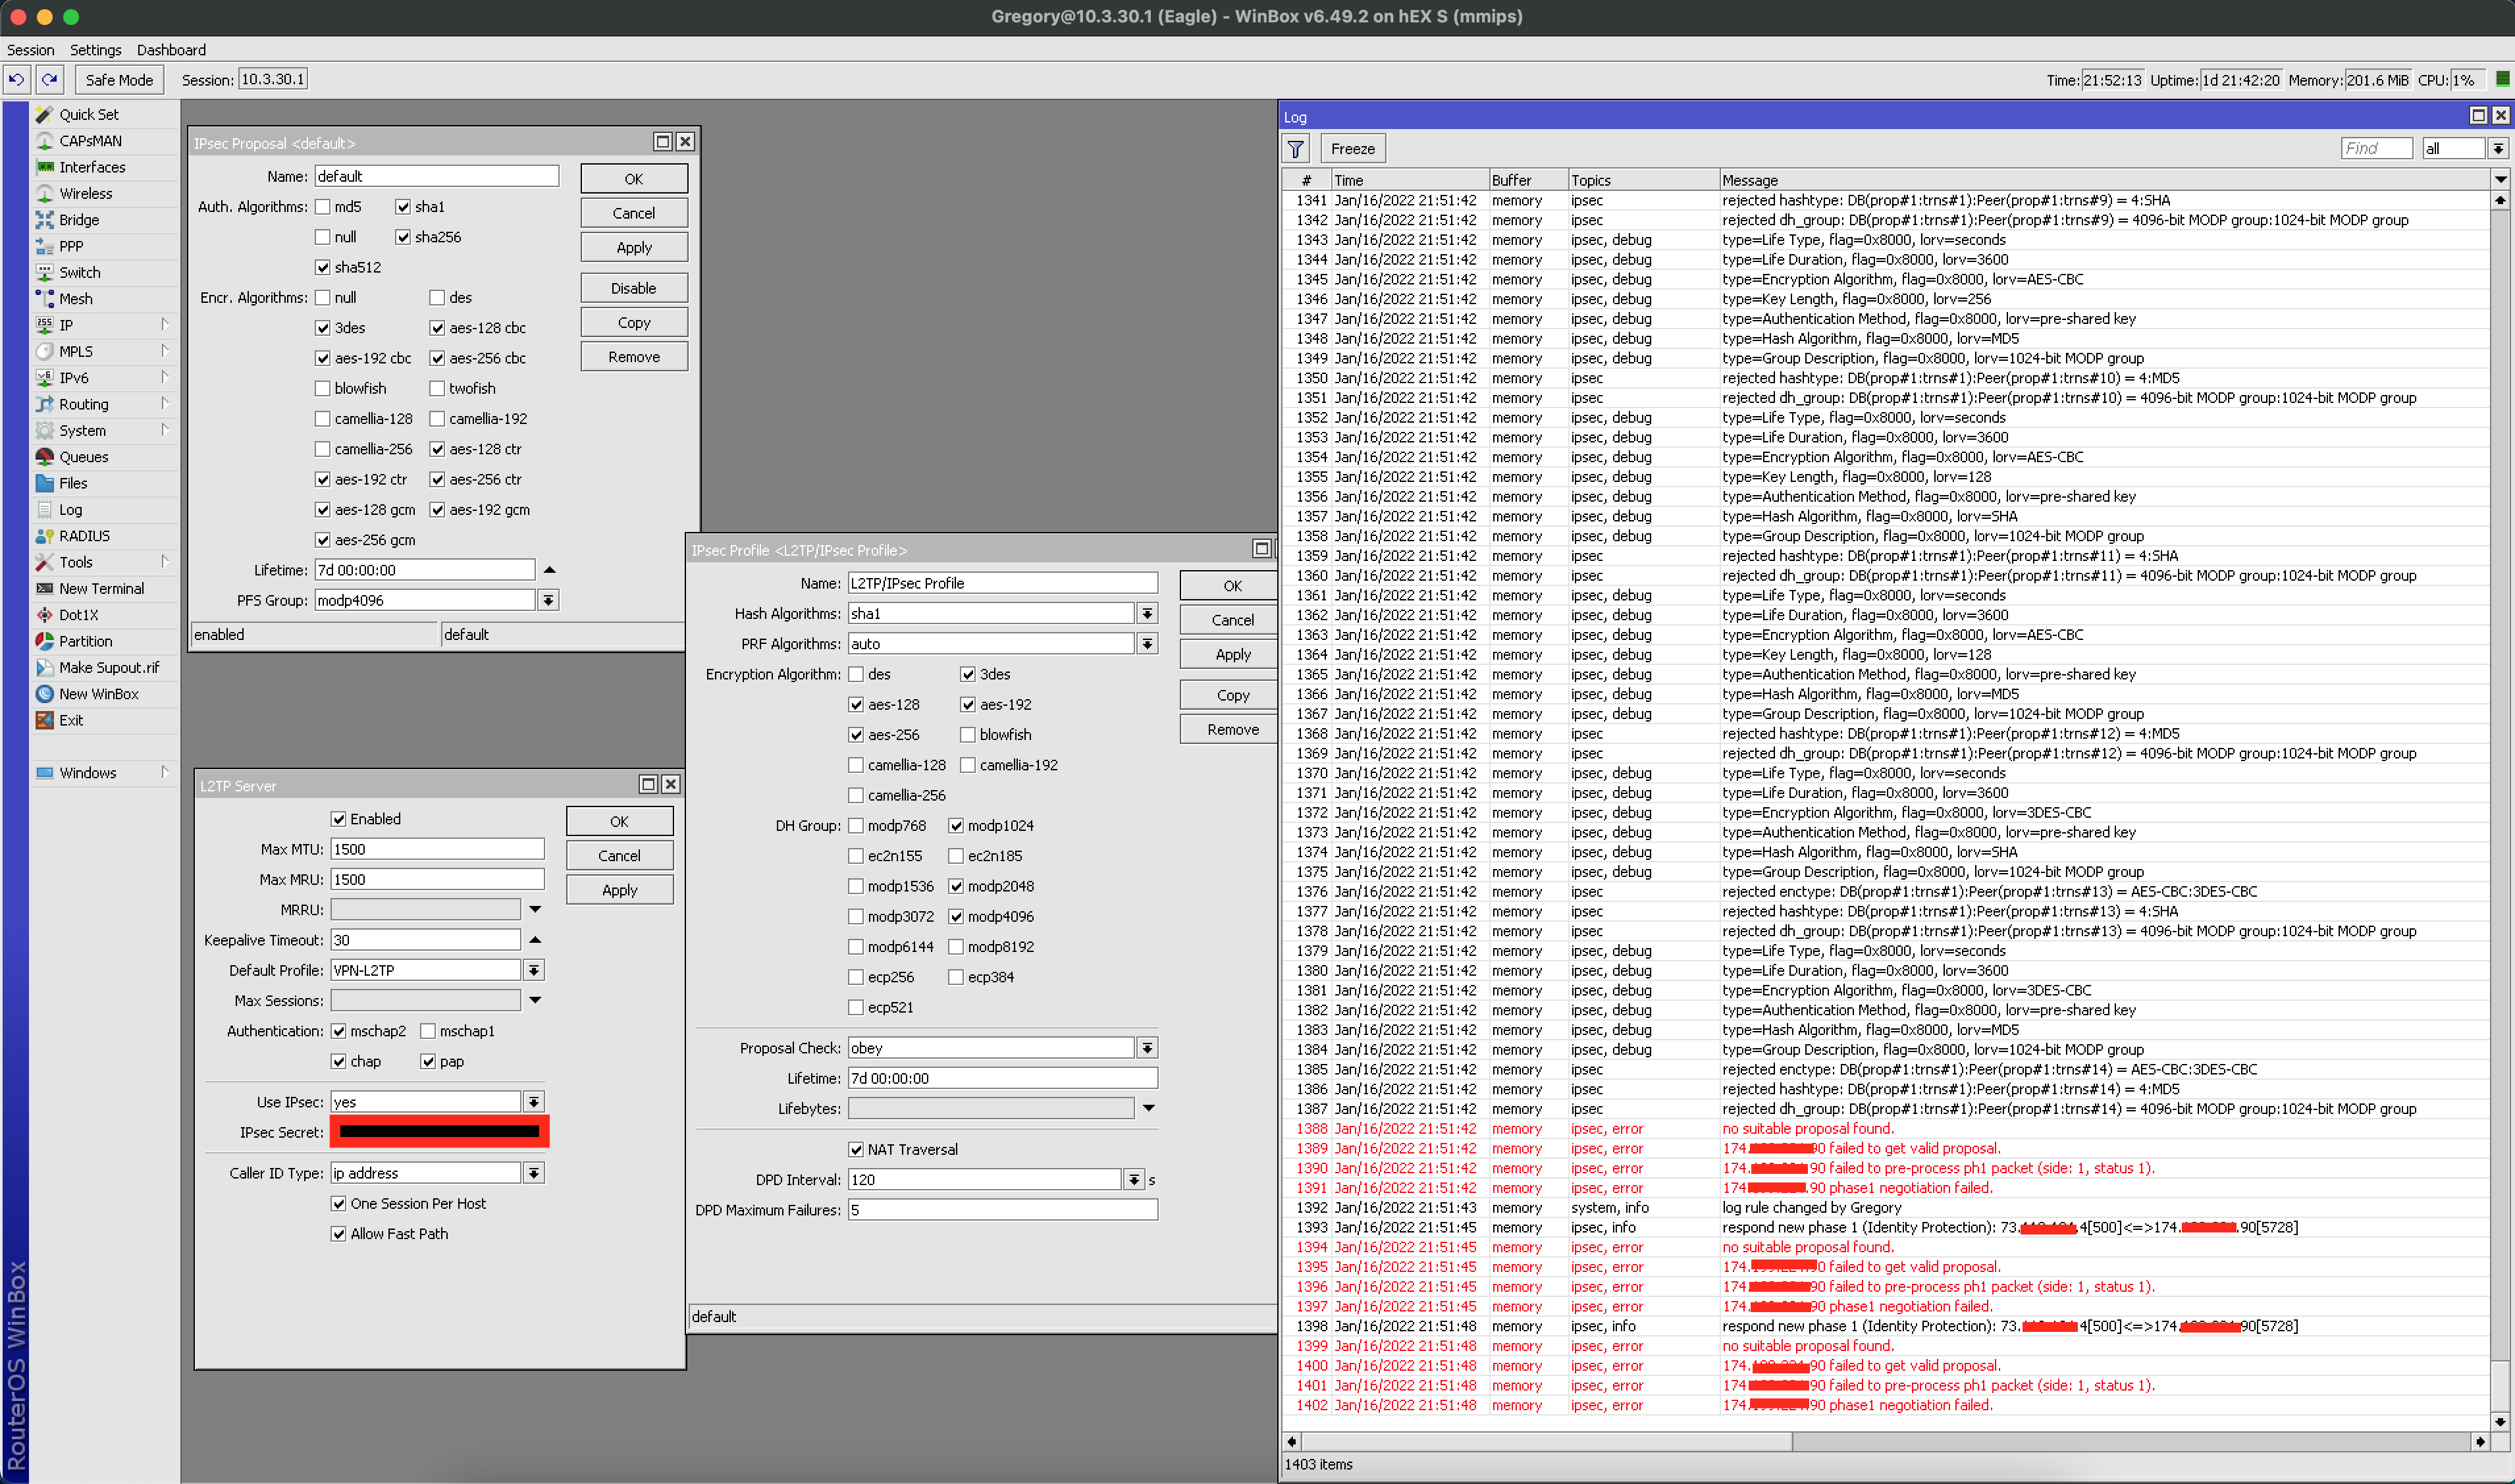Click the IPsec Secret field
This screenshot has width=2515, height=1484.
[440, 1132]
